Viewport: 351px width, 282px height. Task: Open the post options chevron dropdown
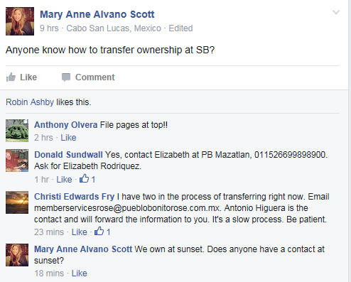coord(336,12)
